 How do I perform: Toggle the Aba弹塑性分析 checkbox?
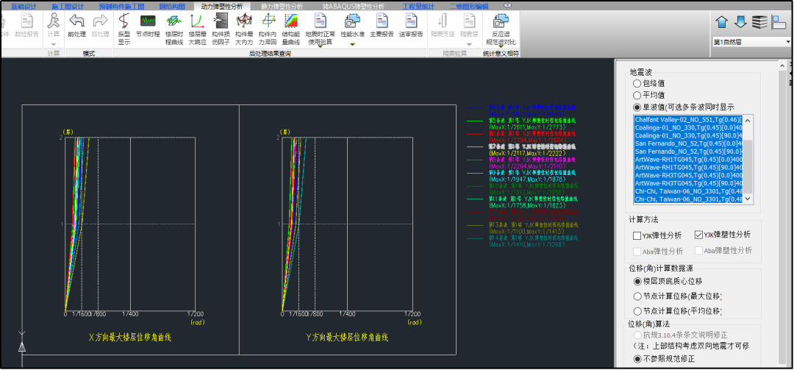coord(699,250)
